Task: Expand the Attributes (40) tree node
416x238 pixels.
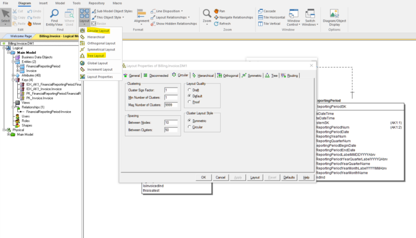Action: pyautogui.click(x=13, y=75)
